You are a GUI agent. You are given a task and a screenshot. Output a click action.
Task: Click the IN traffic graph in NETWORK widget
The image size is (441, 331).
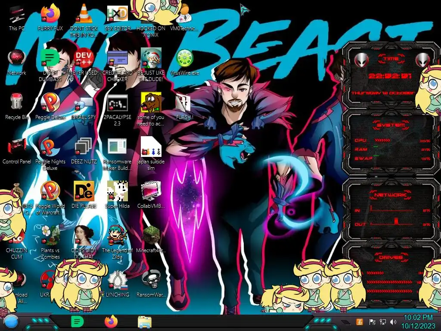392,209
